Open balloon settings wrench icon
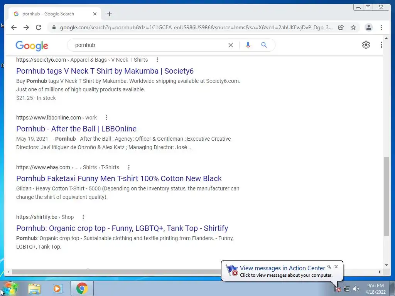This screenshot has height=296, width=395. pyautogui.click(x=329, y=267)
